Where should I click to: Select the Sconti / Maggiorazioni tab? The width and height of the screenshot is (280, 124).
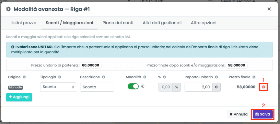click(69, 23)
